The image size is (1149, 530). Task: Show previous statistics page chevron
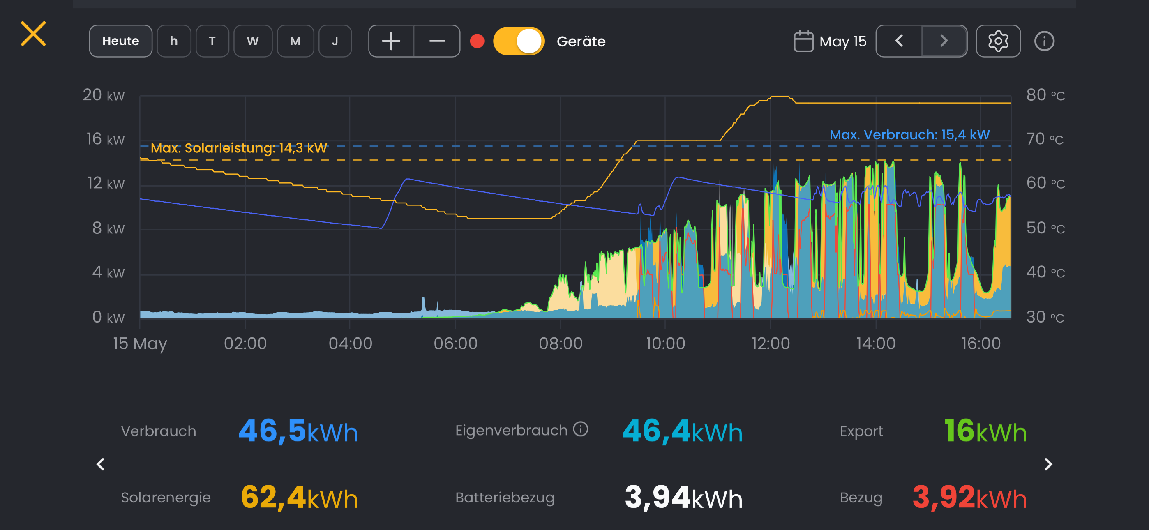[101, 464]
